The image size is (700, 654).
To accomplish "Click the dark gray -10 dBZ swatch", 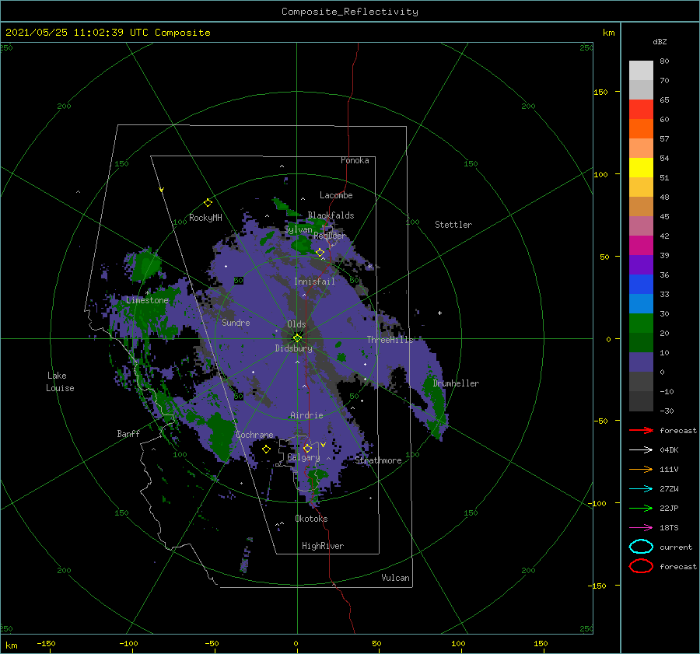I will (x=641, y=401).
